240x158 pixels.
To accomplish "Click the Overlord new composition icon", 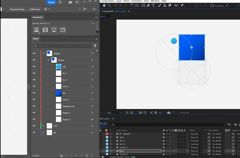I will tap(45, 30).
